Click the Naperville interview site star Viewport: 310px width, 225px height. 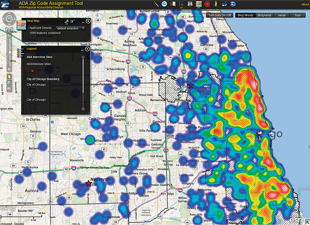[89, 184]
